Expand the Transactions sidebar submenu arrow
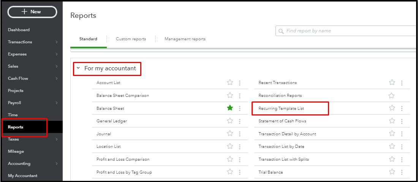The image size is (418, 182). 56,42
